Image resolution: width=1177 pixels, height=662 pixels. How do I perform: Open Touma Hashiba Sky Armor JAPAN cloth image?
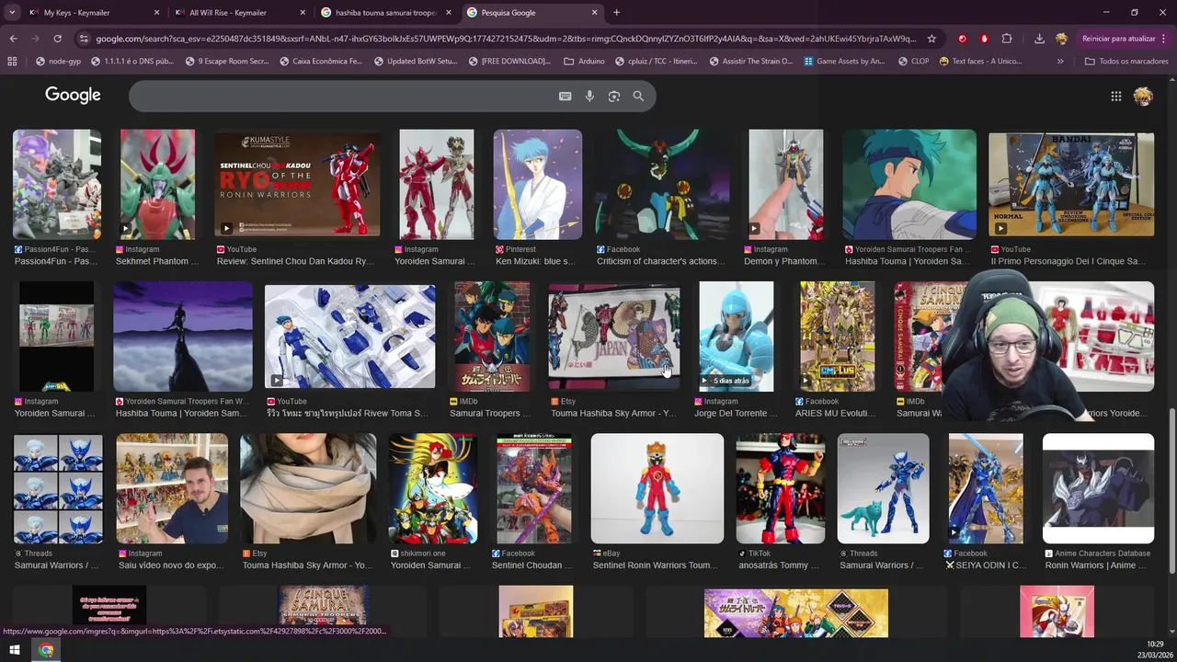click(614, 337)
